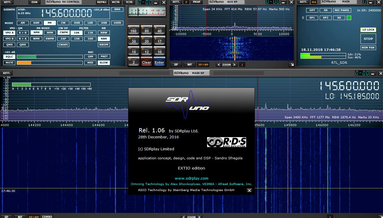Select USB demodulation mode
383x218 pixels.
(x=104, y=23)
